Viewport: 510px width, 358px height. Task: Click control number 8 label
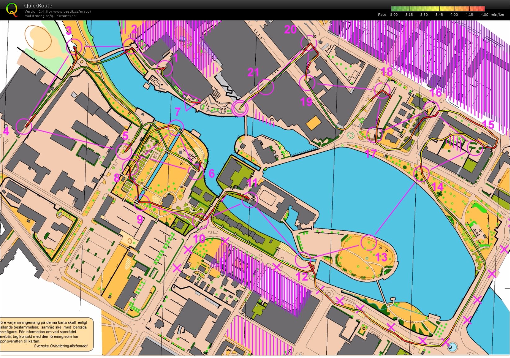coord(117,178)
